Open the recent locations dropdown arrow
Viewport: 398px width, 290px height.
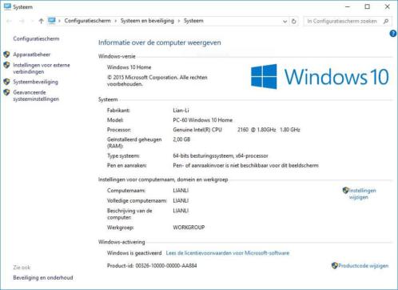click(x=32, y=21)
